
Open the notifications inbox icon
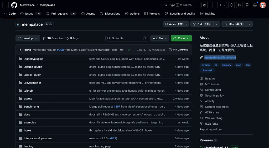(255, 5)
